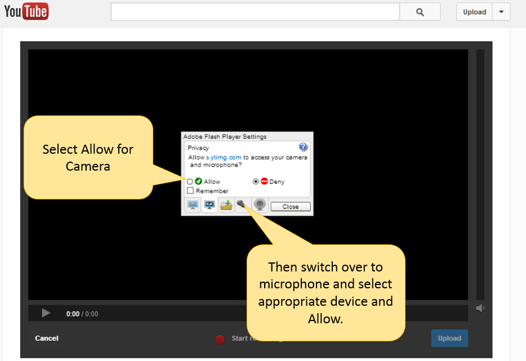Open the s.ytimg.com link
Image resolution: width=526 pixels, height=361 pixels.
224,157
